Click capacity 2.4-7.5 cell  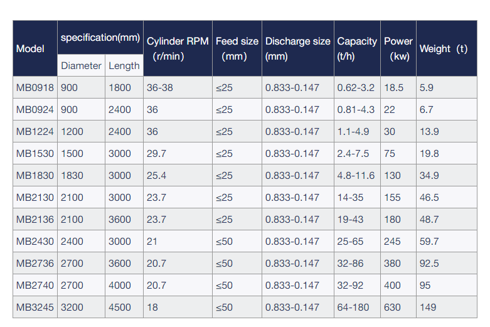357,154
